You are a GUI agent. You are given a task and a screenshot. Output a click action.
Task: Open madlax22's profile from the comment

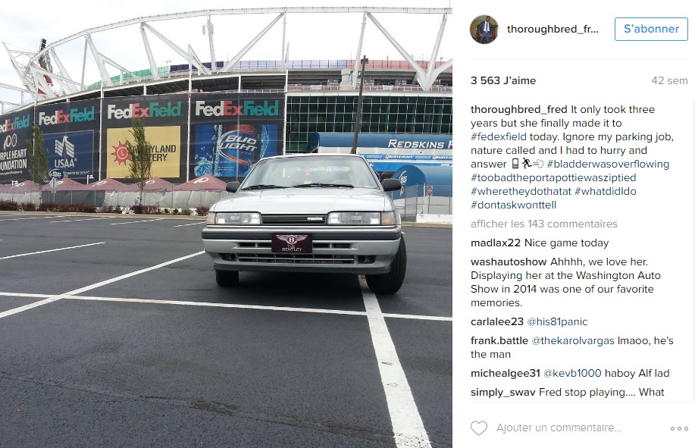(496, 243)
